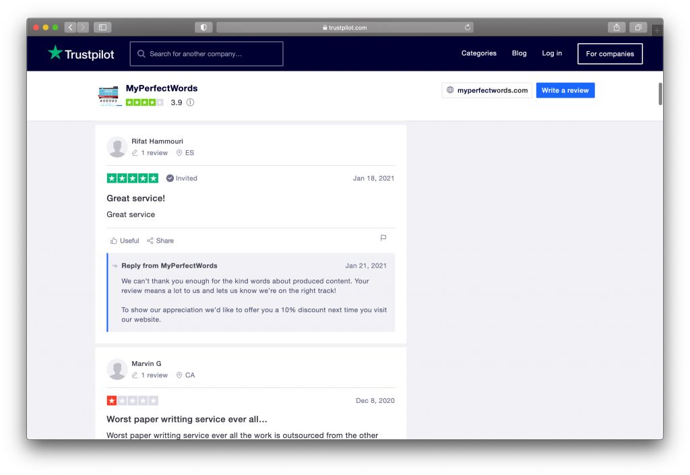
Task: Click the search magnifier icon
Action: (x=142, y=54)
